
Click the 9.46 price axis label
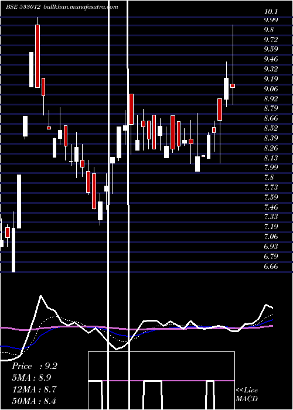[271, 59]
